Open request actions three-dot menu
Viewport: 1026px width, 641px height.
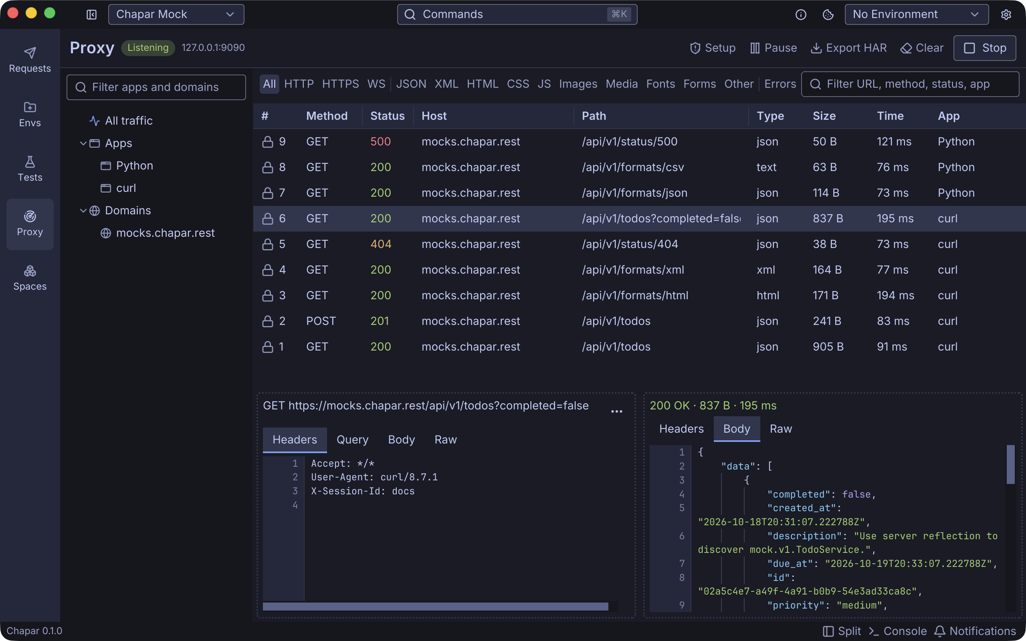click(616, 411)
